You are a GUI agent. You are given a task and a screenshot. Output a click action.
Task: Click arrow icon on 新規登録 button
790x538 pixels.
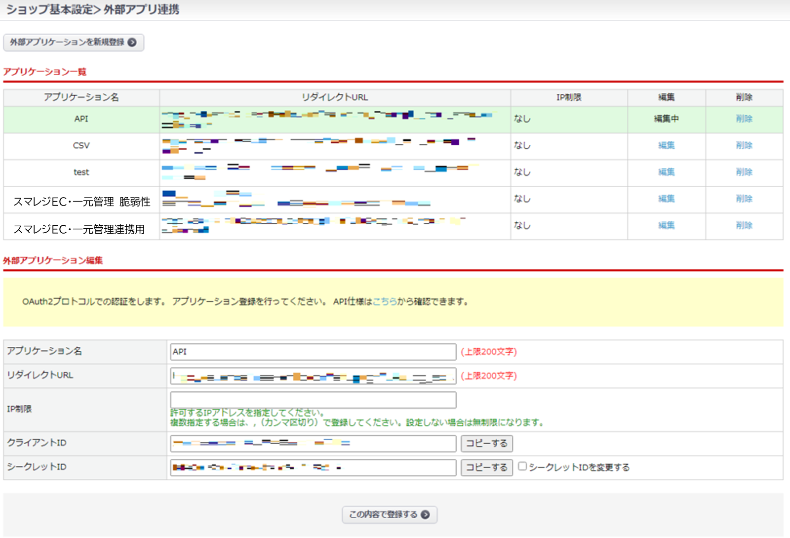[132, 42]
